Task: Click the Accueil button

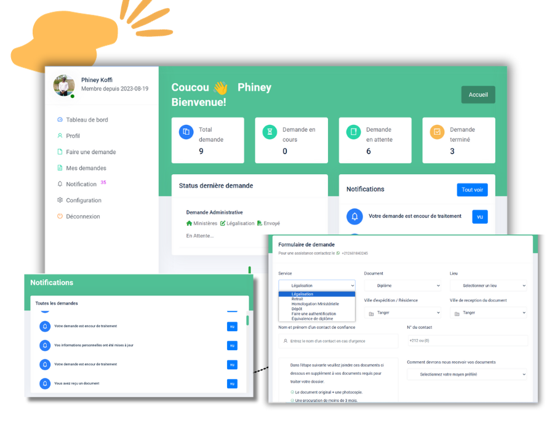Action: tap(478, 95)
